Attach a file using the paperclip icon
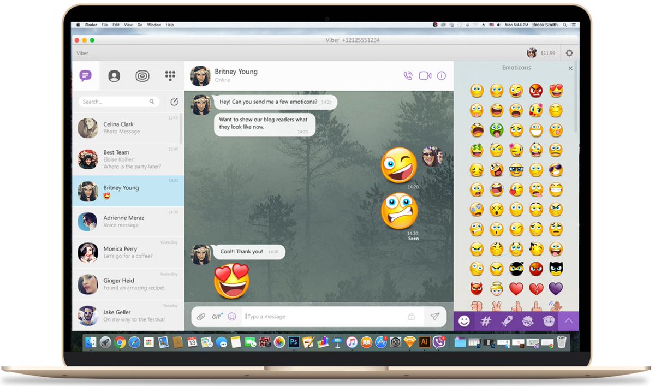 (201, 316)
